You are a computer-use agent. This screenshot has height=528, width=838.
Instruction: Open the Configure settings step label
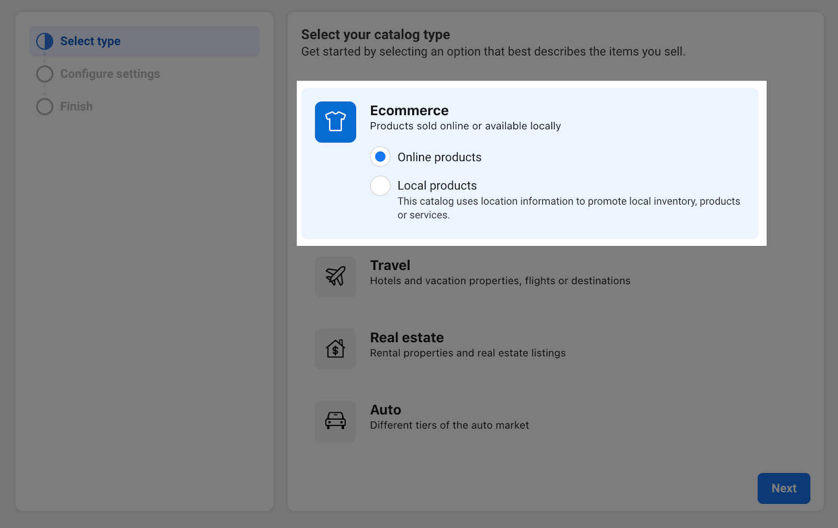point(110,74)
